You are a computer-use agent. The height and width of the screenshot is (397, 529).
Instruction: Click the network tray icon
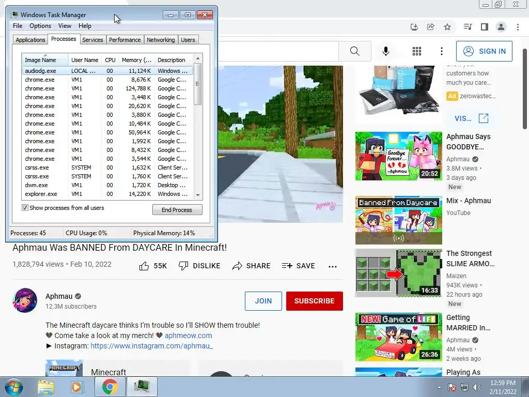click(464, 387)
